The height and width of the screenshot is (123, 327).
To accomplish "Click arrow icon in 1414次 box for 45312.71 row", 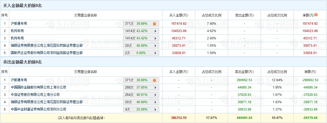I will [155, 38].
